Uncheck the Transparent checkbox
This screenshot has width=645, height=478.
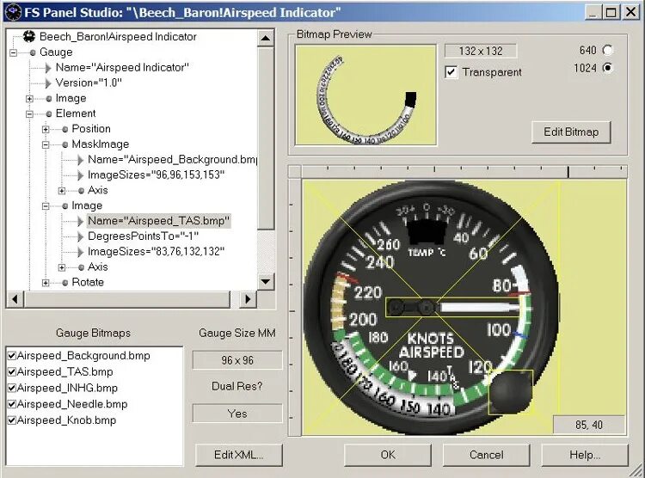[451, 72]
